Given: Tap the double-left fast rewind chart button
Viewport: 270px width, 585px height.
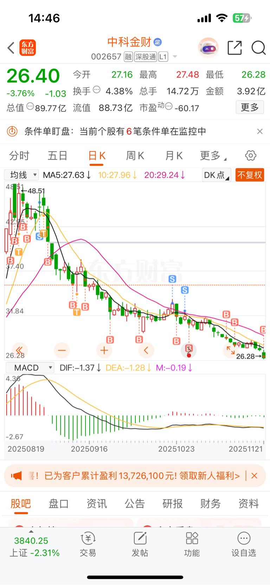Looking at the screenshot, I should coord(20,350).
